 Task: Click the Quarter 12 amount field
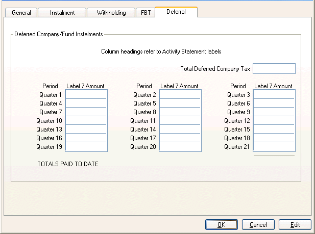(x=274, y=121)
